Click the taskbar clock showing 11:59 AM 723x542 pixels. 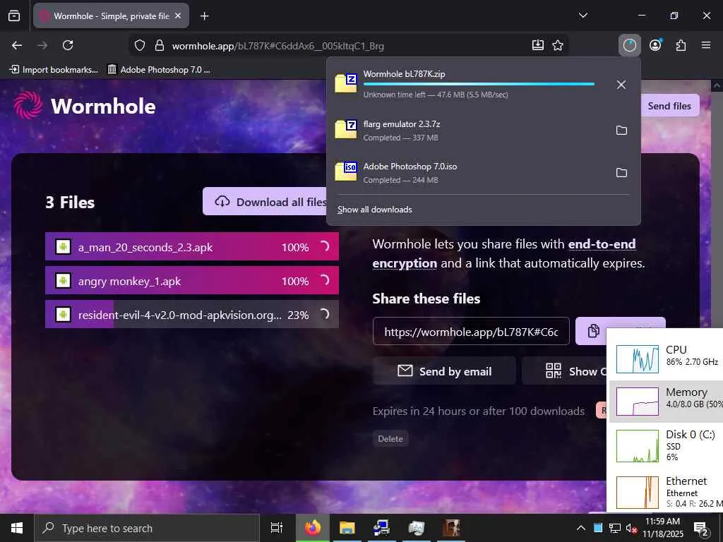pos(662,528)
